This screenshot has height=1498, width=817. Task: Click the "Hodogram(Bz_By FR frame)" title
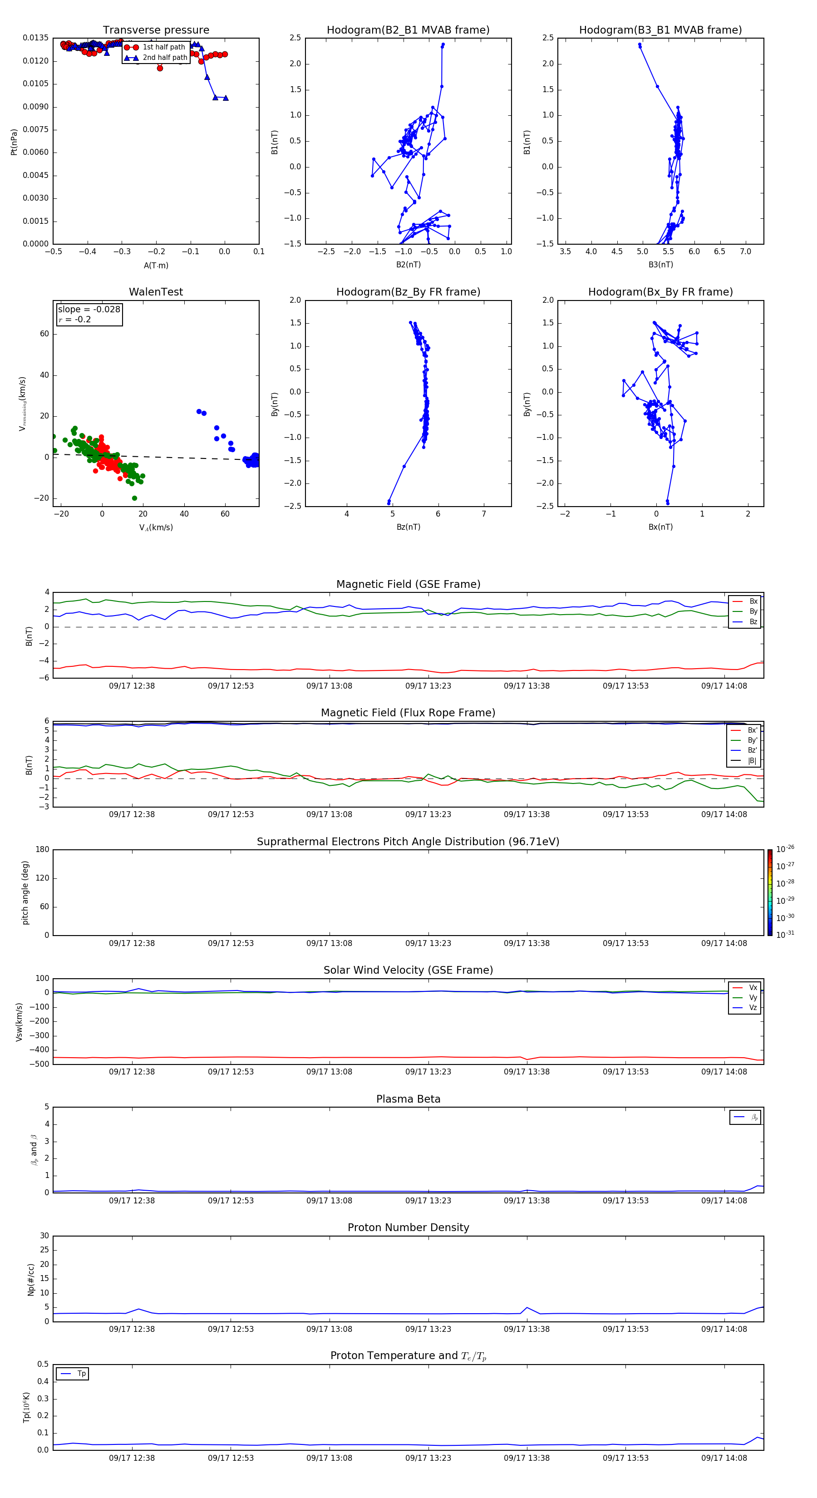tap(408, 292)
